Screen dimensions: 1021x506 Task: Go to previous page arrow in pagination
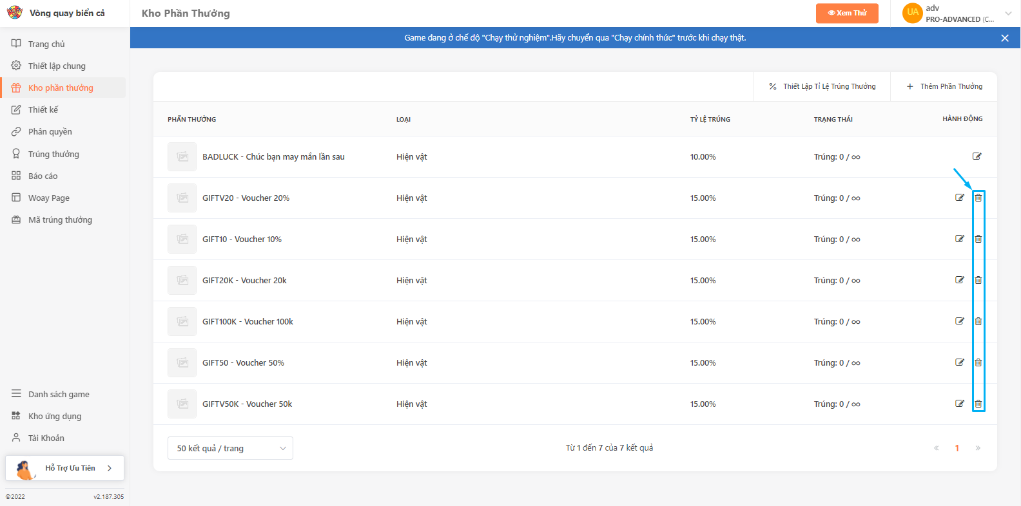coord(936,448)
